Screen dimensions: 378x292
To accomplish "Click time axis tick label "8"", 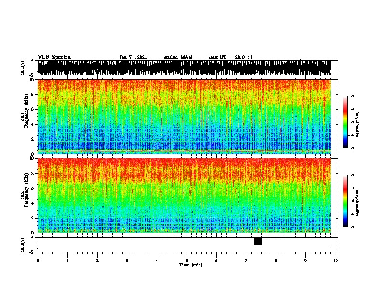I will 276,260.
